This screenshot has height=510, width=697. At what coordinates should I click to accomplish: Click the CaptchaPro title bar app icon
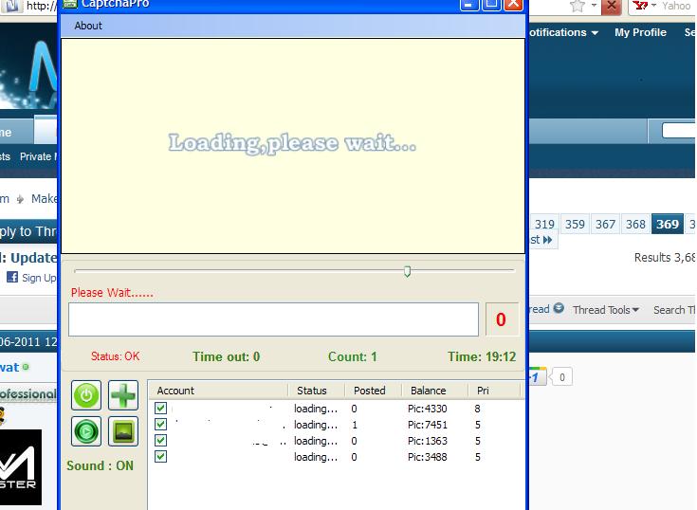pyautogui.click(x=69, y=4)
